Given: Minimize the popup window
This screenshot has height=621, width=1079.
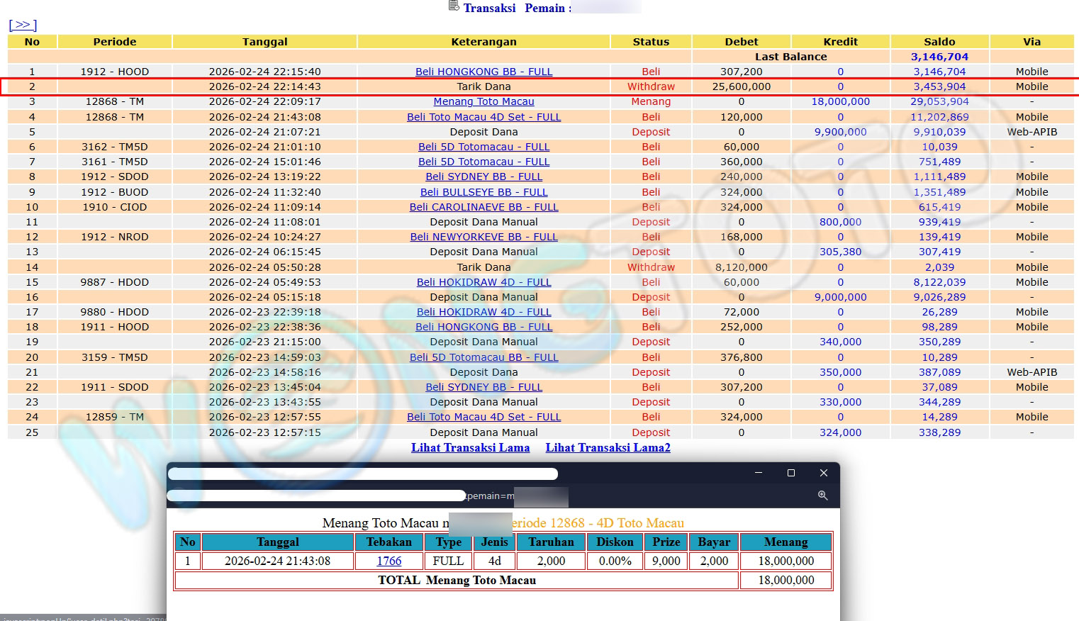Looking at the screenshot, I should [x=759, y=473].
